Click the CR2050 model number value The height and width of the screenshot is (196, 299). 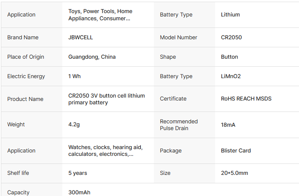(x=231, y=38)
